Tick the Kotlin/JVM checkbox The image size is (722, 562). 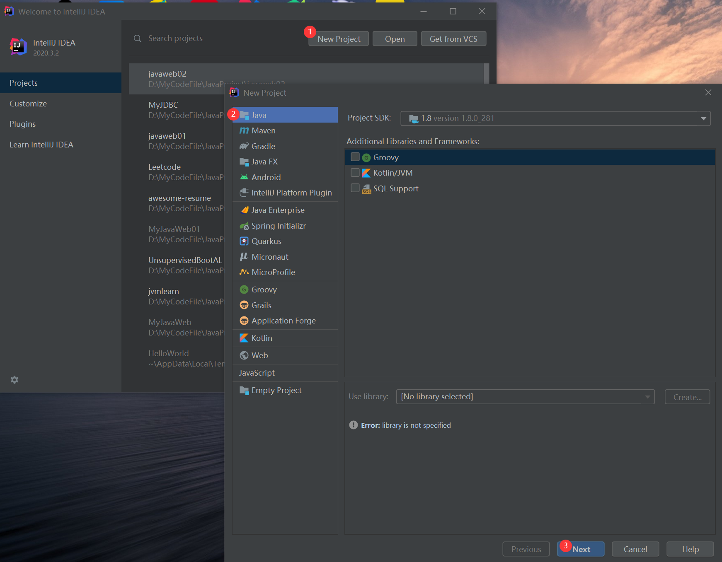[355, 172]
